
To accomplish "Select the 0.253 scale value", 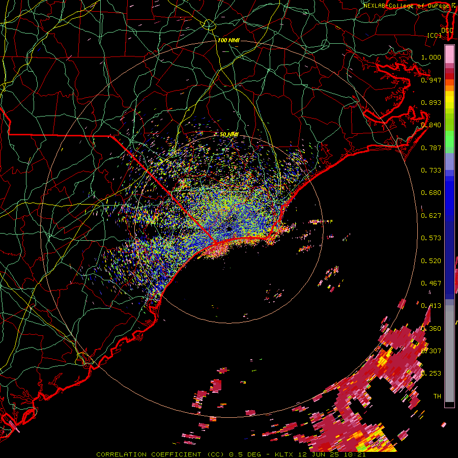I will (431, 374).
